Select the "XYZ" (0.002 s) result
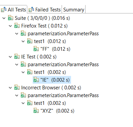This screenshot has height=127, width=133. [x=54, y=111]
